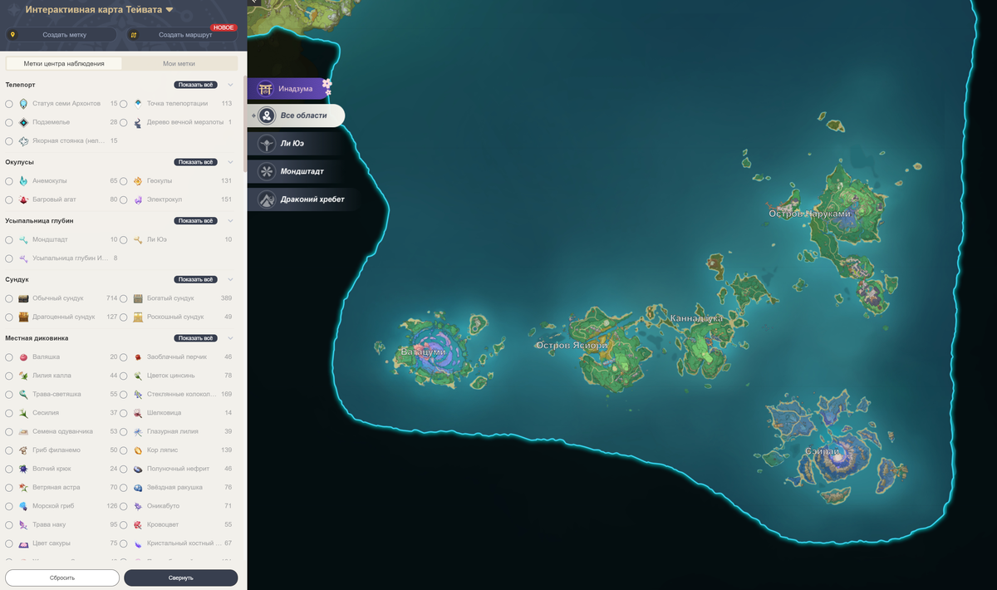
Task: Click the Каннадзука map label
Action: point(696,318)
